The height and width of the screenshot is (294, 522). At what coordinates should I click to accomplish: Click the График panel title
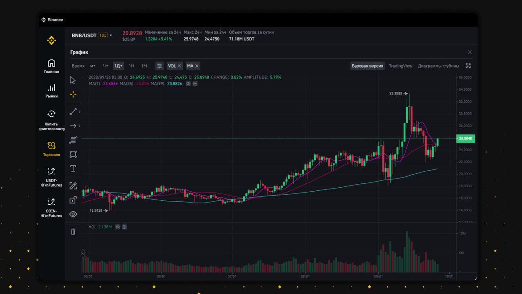click(79, 52)
